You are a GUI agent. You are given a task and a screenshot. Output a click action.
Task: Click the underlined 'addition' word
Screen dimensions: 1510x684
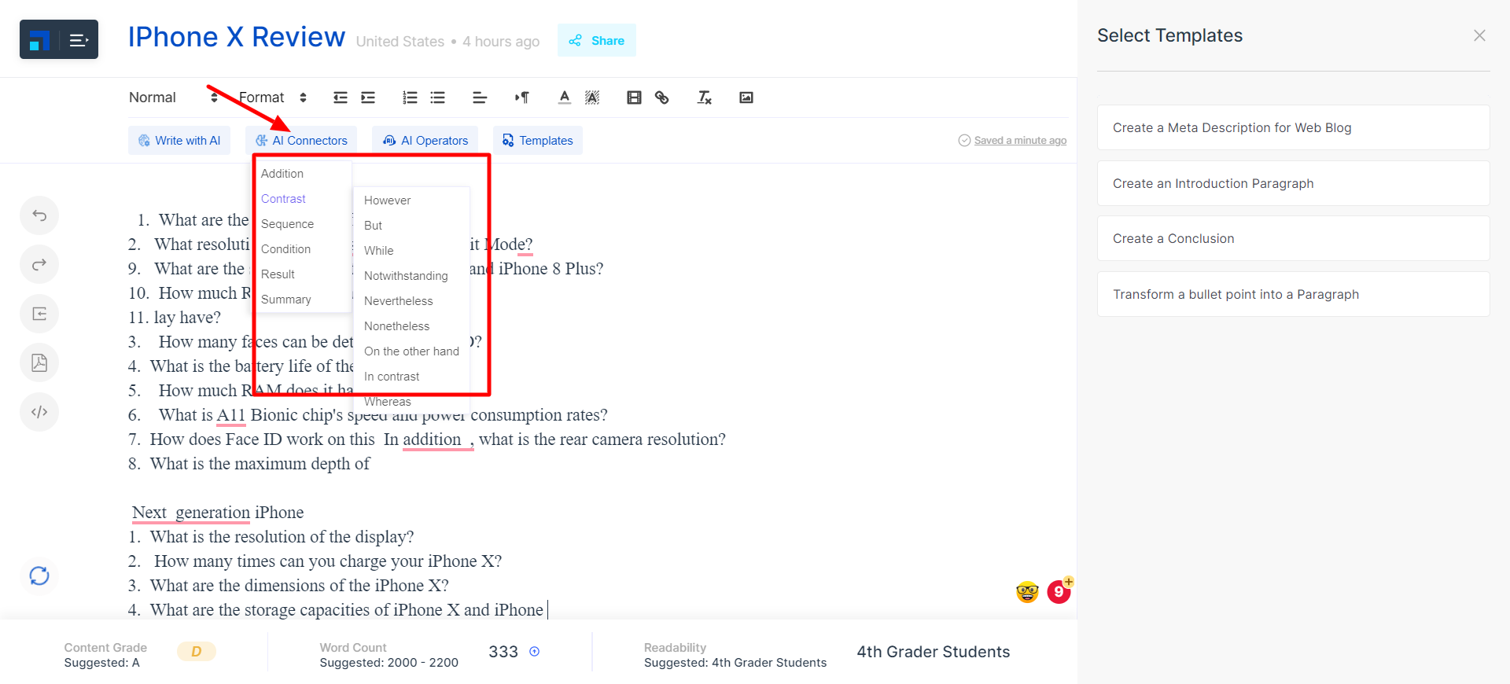(x=432, y=439)
